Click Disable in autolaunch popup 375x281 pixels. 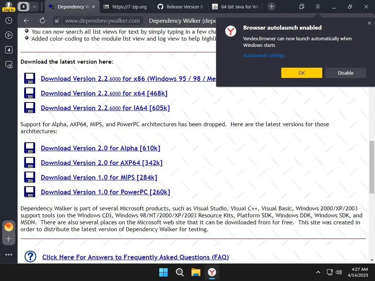[x=346, y=73]
